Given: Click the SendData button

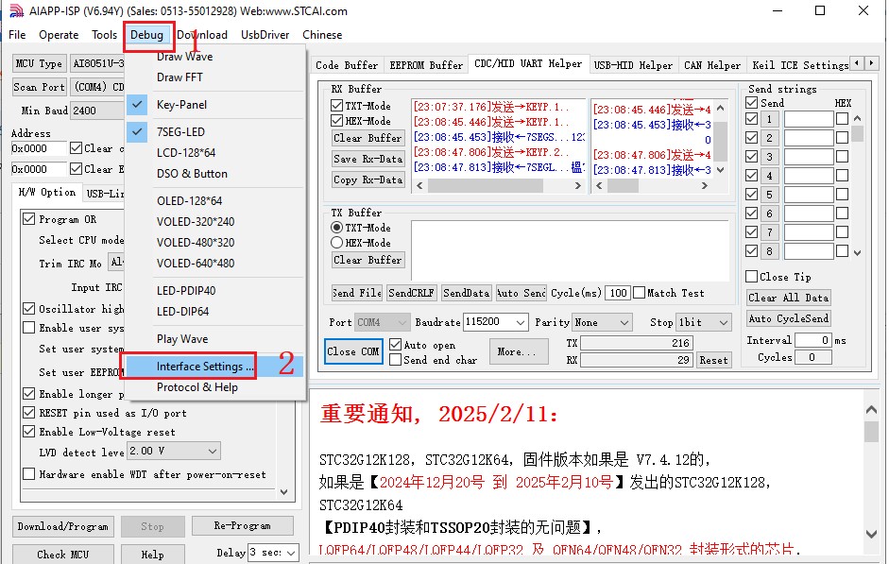Looking at the screenshot, I should pos(466,293).
